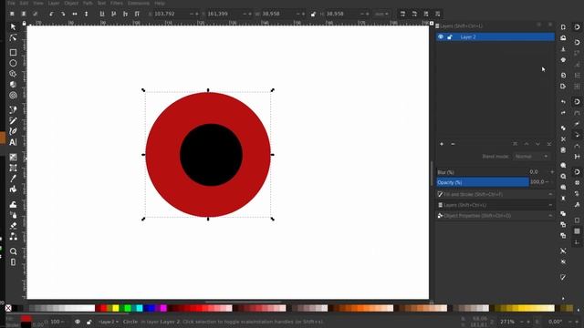Viewport: 584px width, 328px height.
Task: Select the Paint Bucket tool
Action: (13, 190)
